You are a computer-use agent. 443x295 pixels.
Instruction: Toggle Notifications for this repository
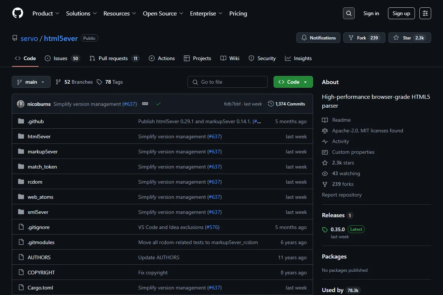pos(319,38)
